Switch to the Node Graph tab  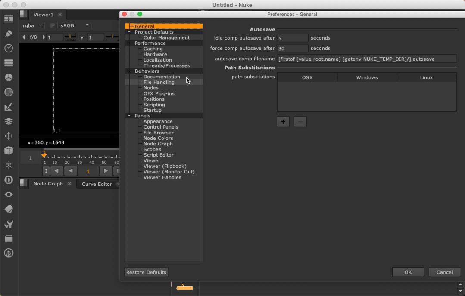tap(48, 184)
